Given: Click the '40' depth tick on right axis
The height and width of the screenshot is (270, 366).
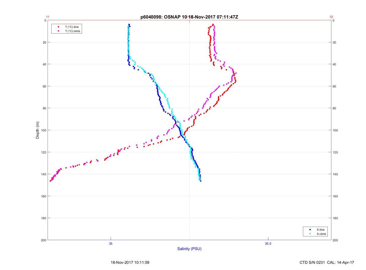Looking at the screenshot, I should tap(335, 64).
